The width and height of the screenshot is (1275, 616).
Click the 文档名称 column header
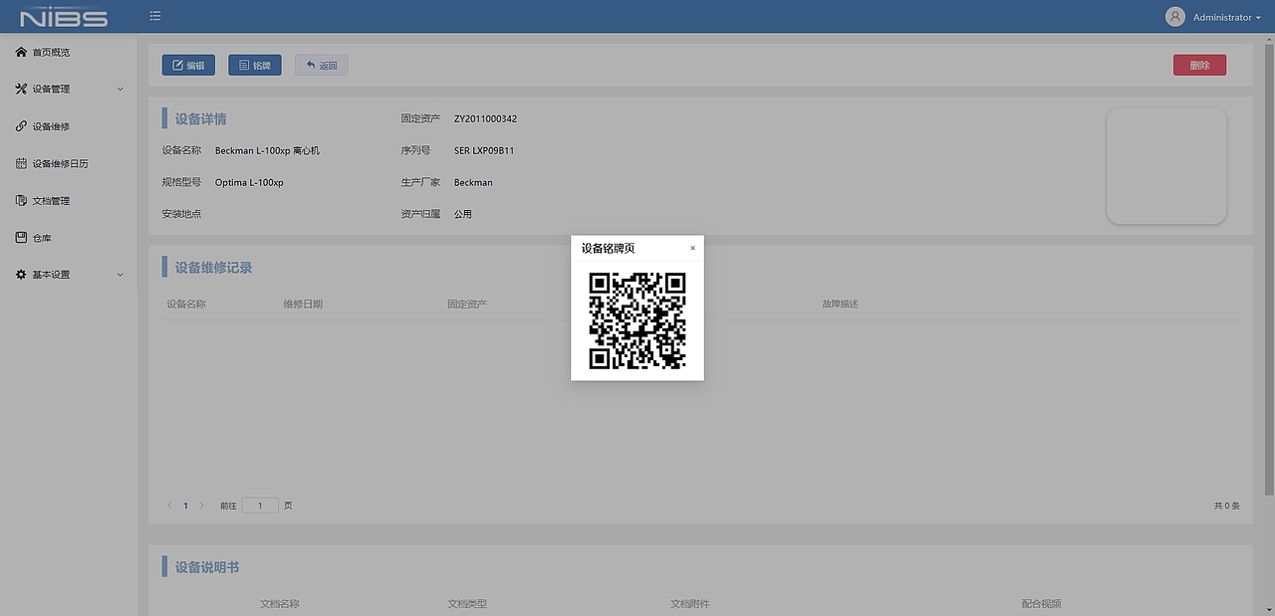click(280, 603)
